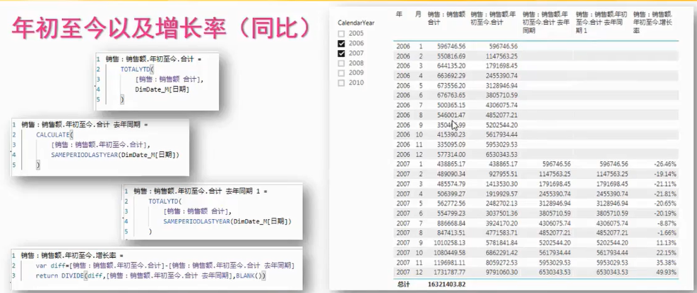This screenshot has width=697, height=293.
Task: Select the growth rate 11.13%
Action: click(667, 242)
